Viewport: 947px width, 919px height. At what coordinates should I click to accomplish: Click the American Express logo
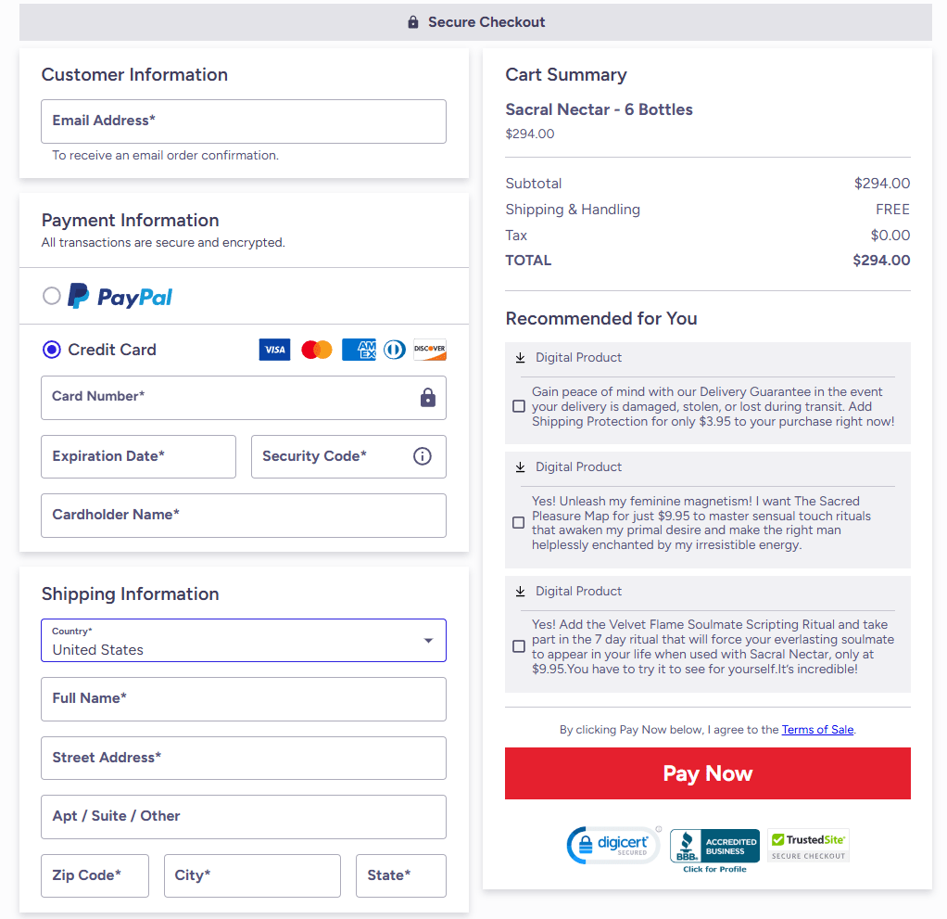359,350
